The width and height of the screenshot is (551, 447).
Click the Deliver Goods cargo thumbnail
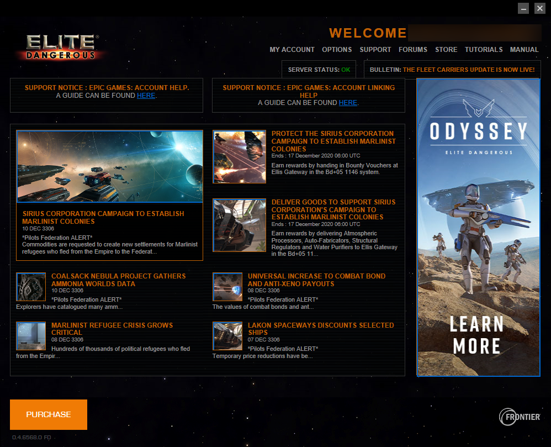[239, 225]
